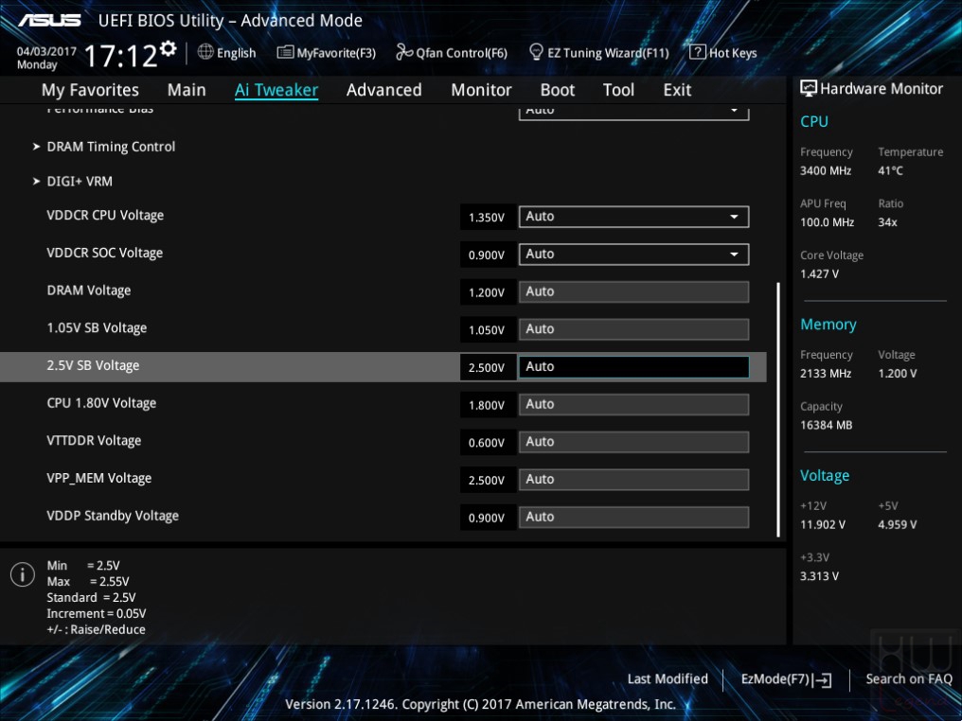962x721 pixels.
Task: Click 1.05V SB Voltage Auto field
Action: point(633,329)
